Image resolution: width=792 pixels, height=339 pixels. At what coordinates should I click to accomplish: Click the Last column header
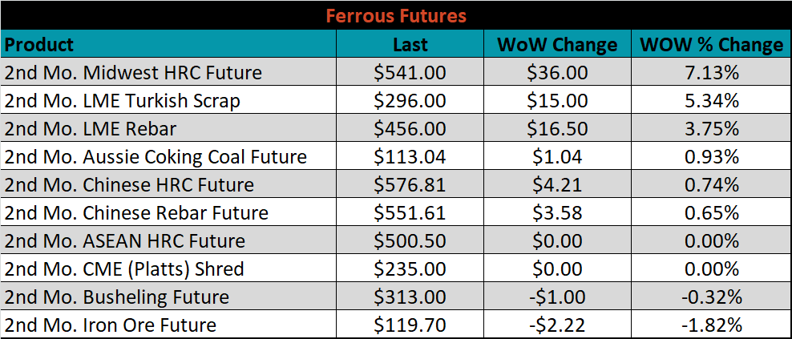410,44
